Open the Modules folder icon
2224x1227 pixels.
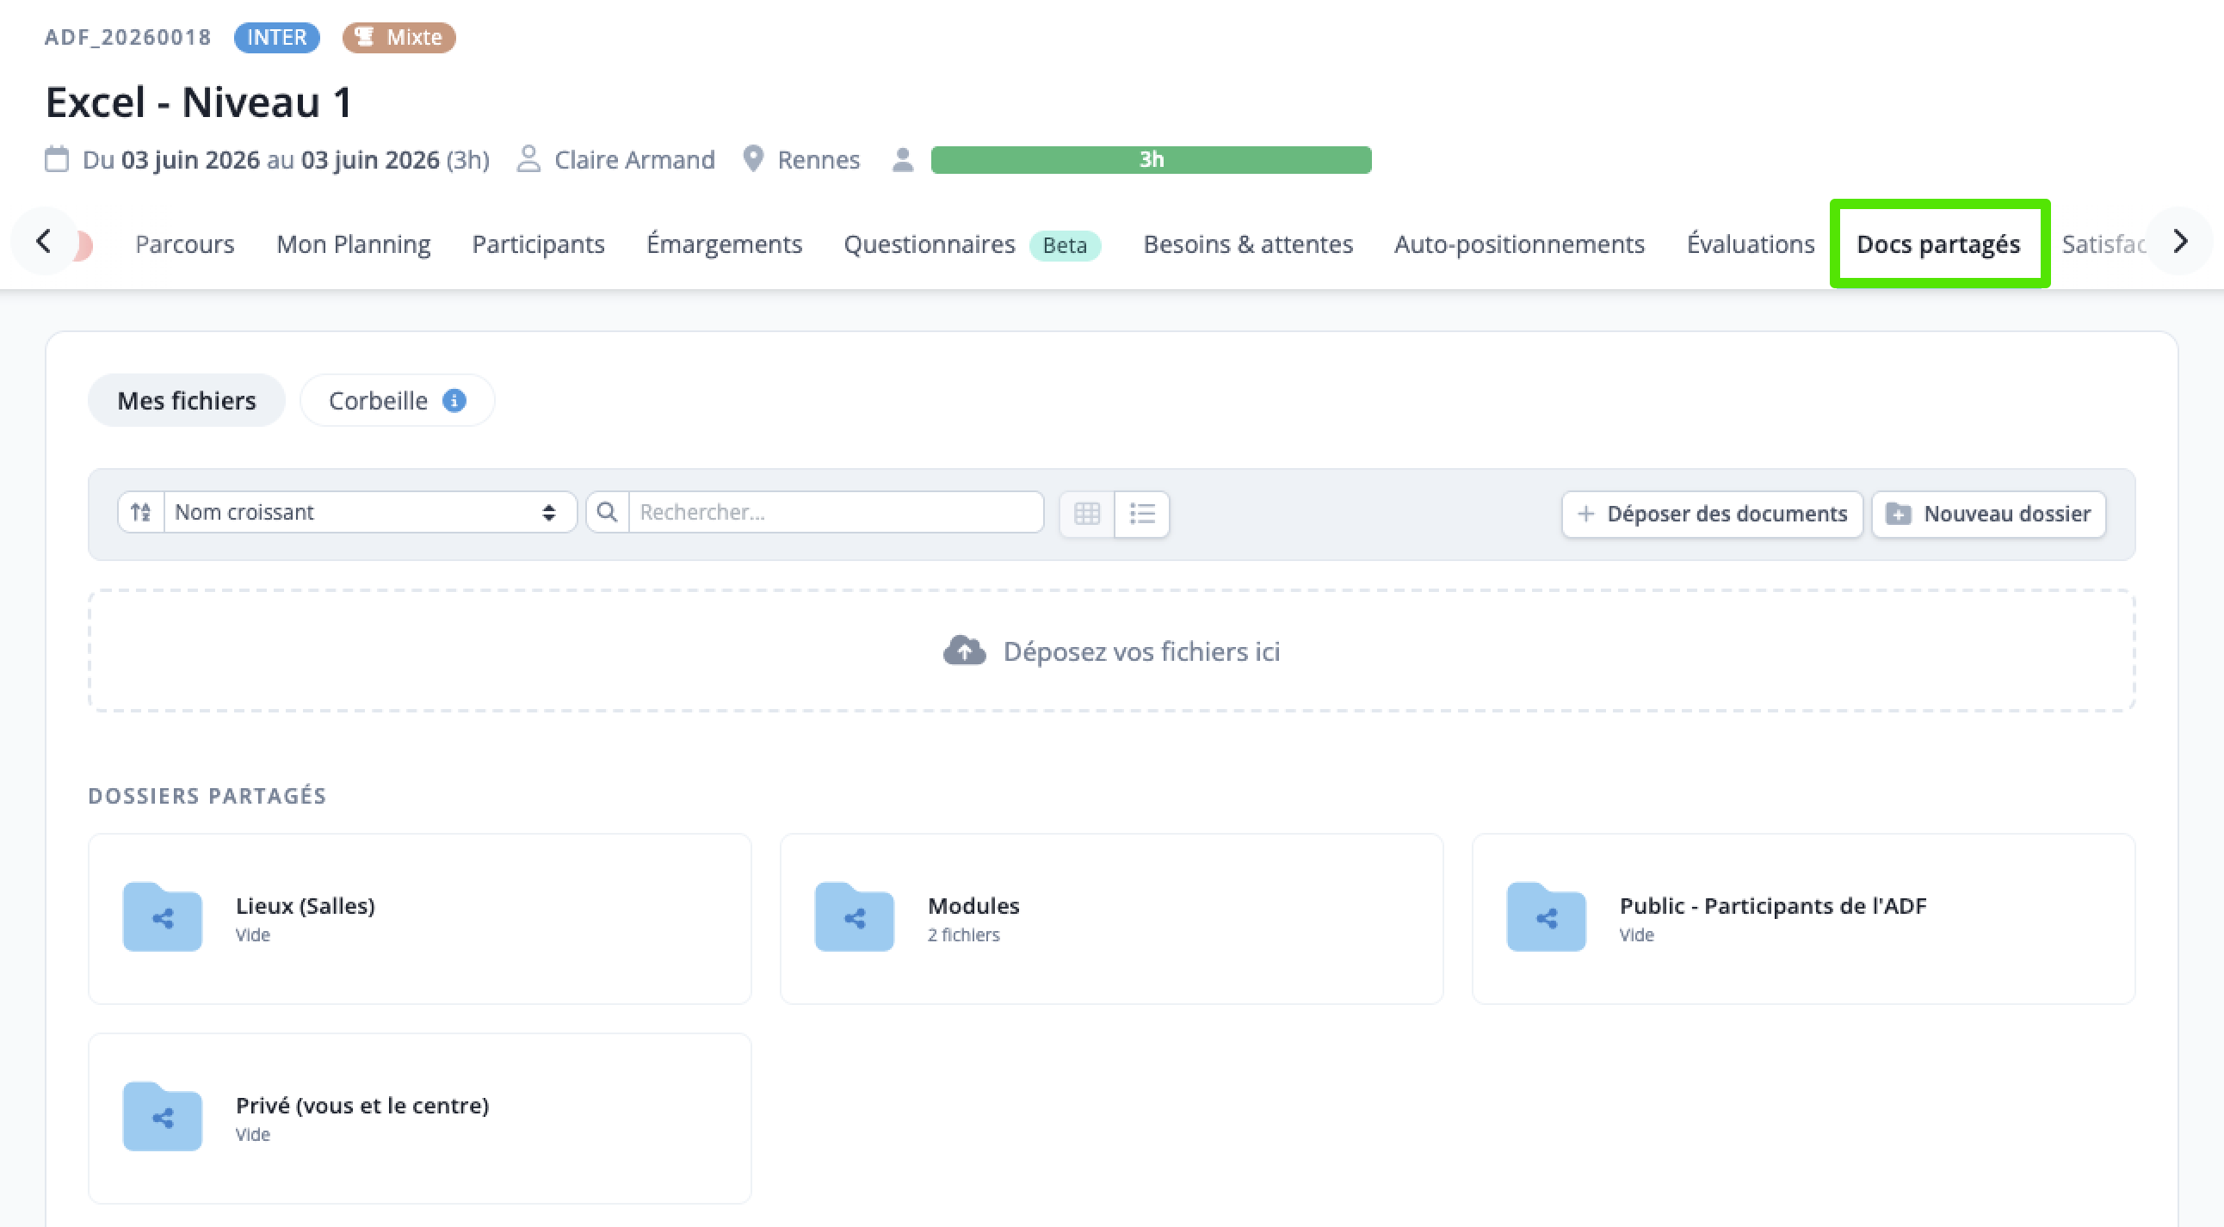[854, 916]
